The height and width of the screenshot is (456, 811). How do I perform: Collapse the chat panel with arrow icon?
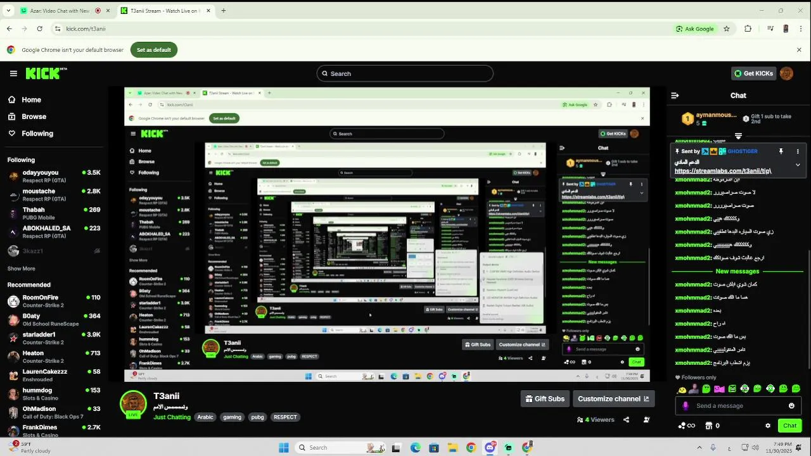pos(675,96)
